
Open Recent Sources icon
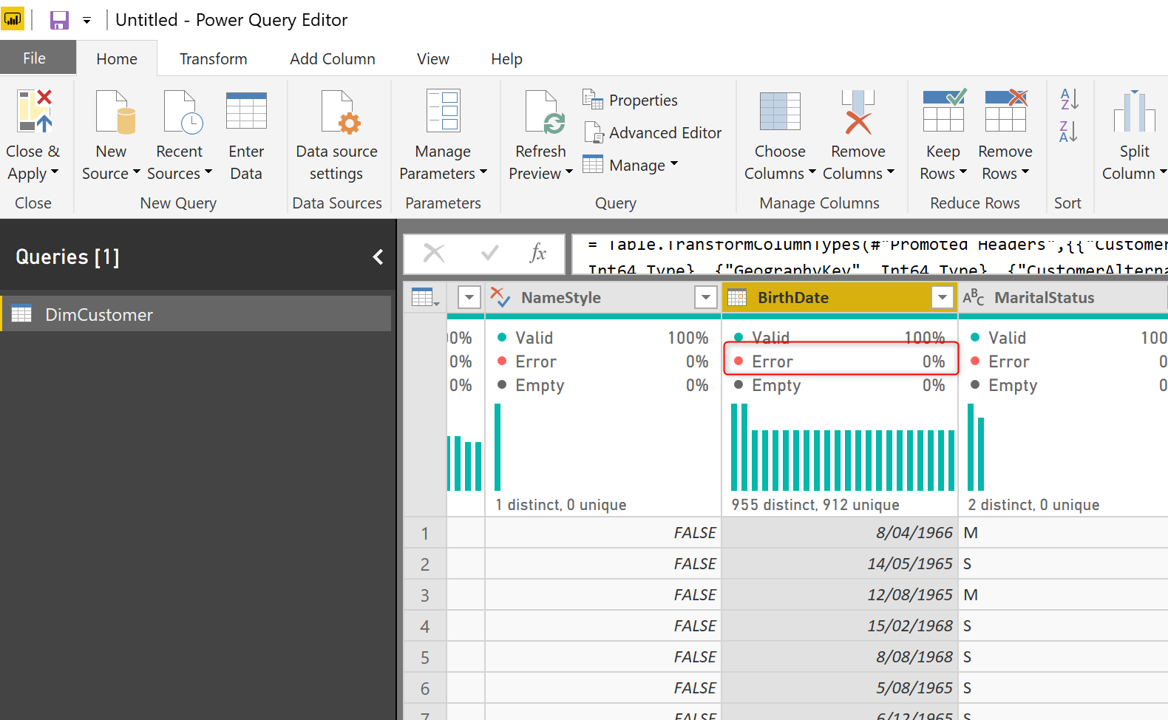(x=183, y=112)
